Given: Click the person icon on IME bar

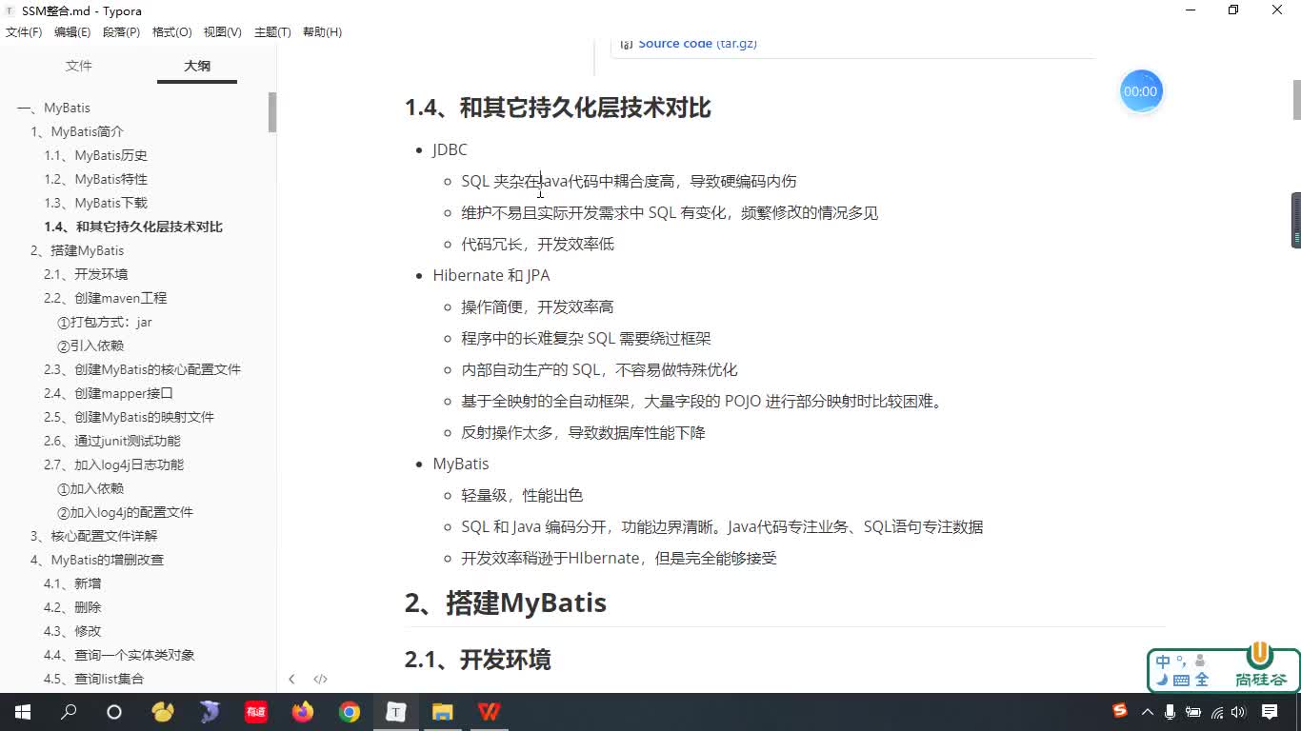Looking at the screenshot, I should coord(1199,661).
